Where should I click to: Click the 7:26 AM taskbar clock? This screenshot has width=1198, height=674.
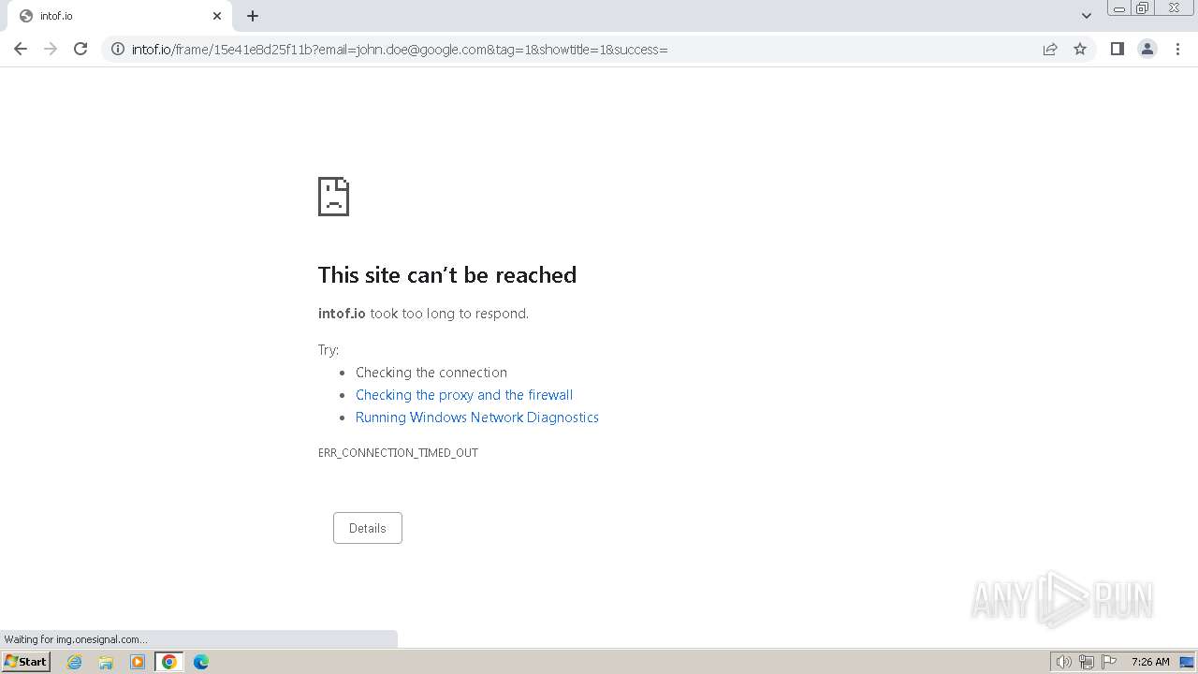click(1150, 662)
